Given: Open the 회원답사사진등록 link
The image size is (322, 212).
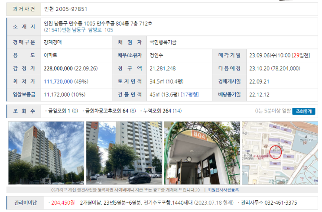Looking at the screenshot, I should (223, 190).
